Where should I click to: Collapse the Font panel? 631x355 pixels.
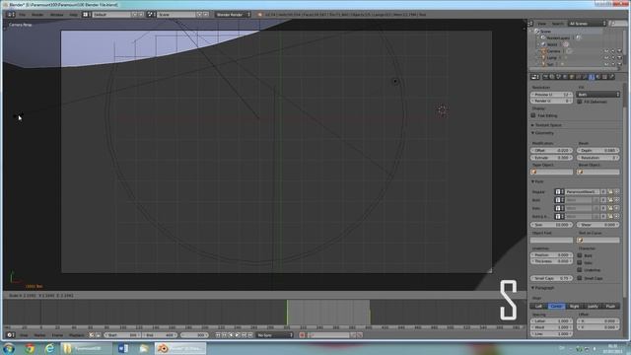point(533,181)
